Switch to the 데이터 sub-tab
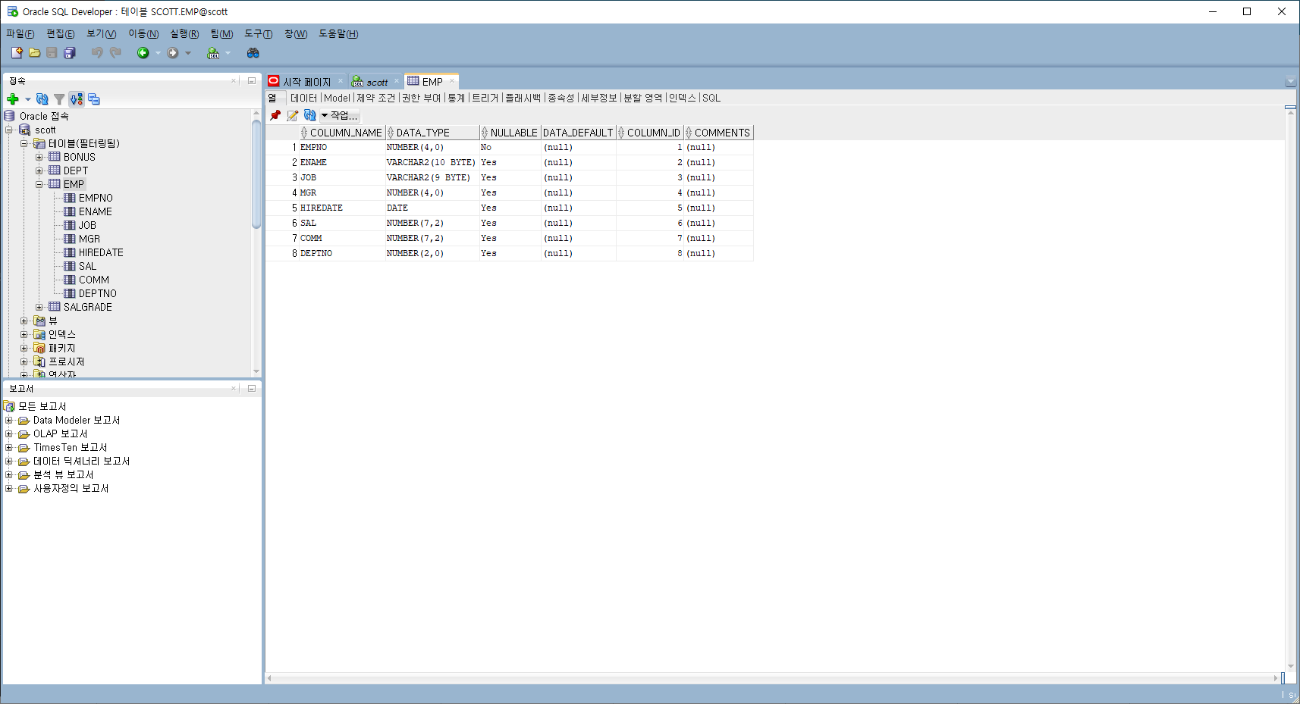The image size is (1300, 704). pos(303,98)
